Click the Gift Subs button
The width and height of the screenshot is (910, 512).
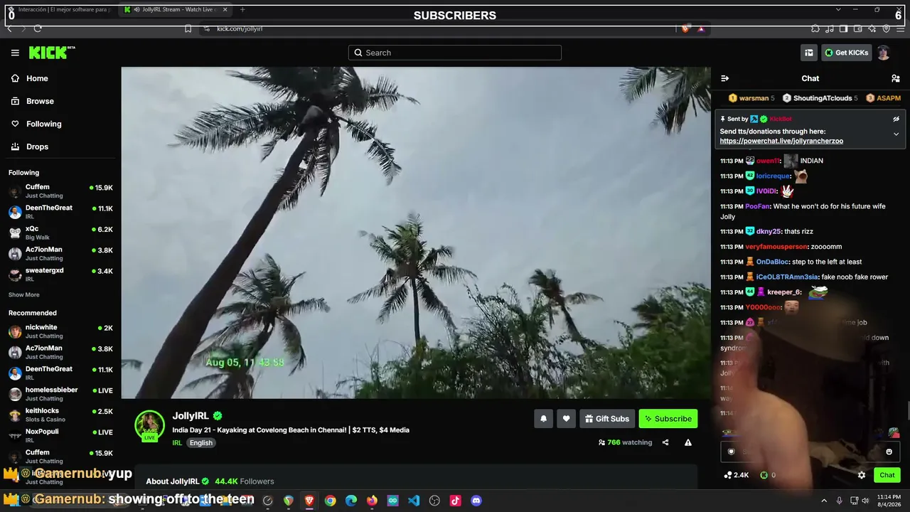(x=606, y=419)
